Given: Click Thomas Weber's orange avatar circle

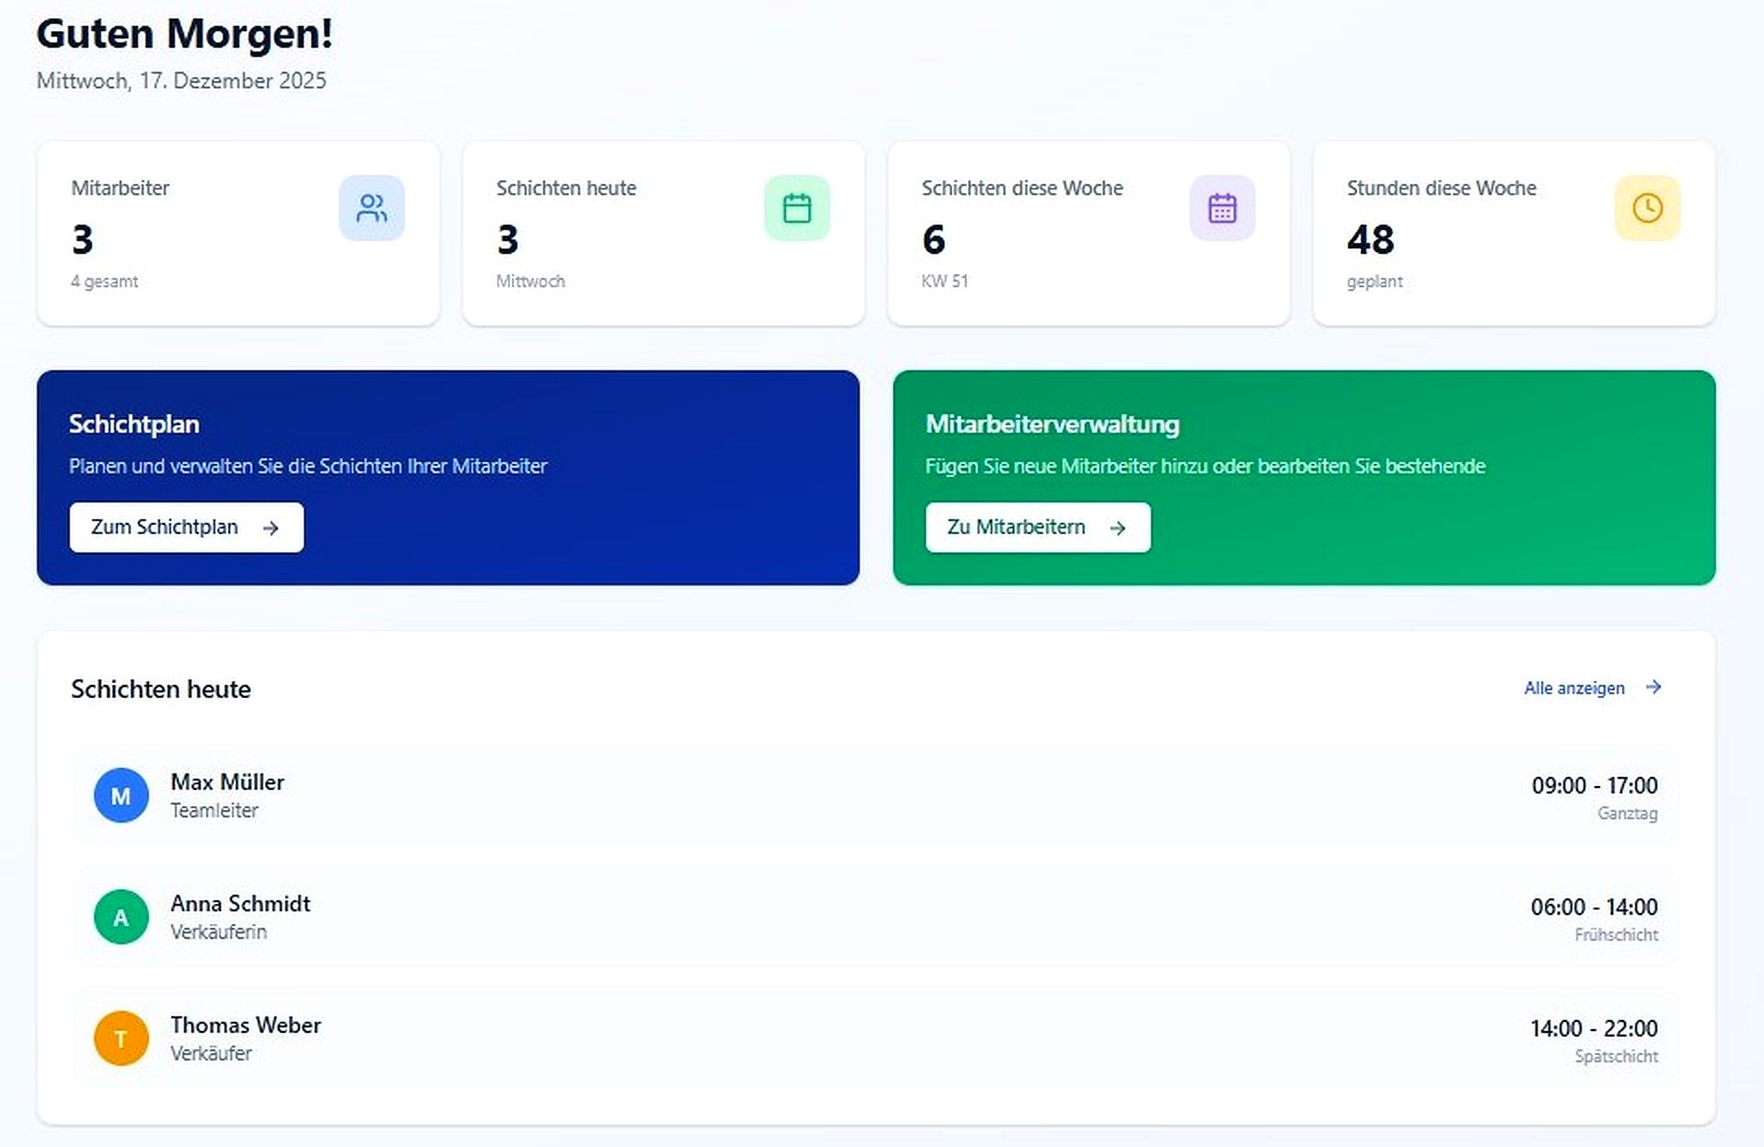Looking at the screenshot, I should pyautogui.click(x=121, y=1038).
